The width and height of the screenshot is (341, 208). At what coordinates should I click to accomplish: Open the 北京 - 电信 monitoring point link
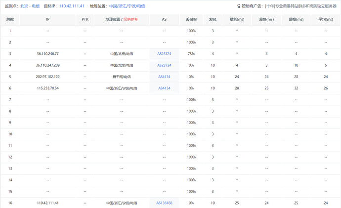(x=30, y=6)
